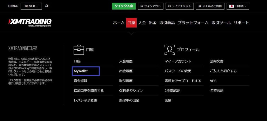267x121 pixels.
Task: Open the 出金 menu
Action: tap(153, 23)
